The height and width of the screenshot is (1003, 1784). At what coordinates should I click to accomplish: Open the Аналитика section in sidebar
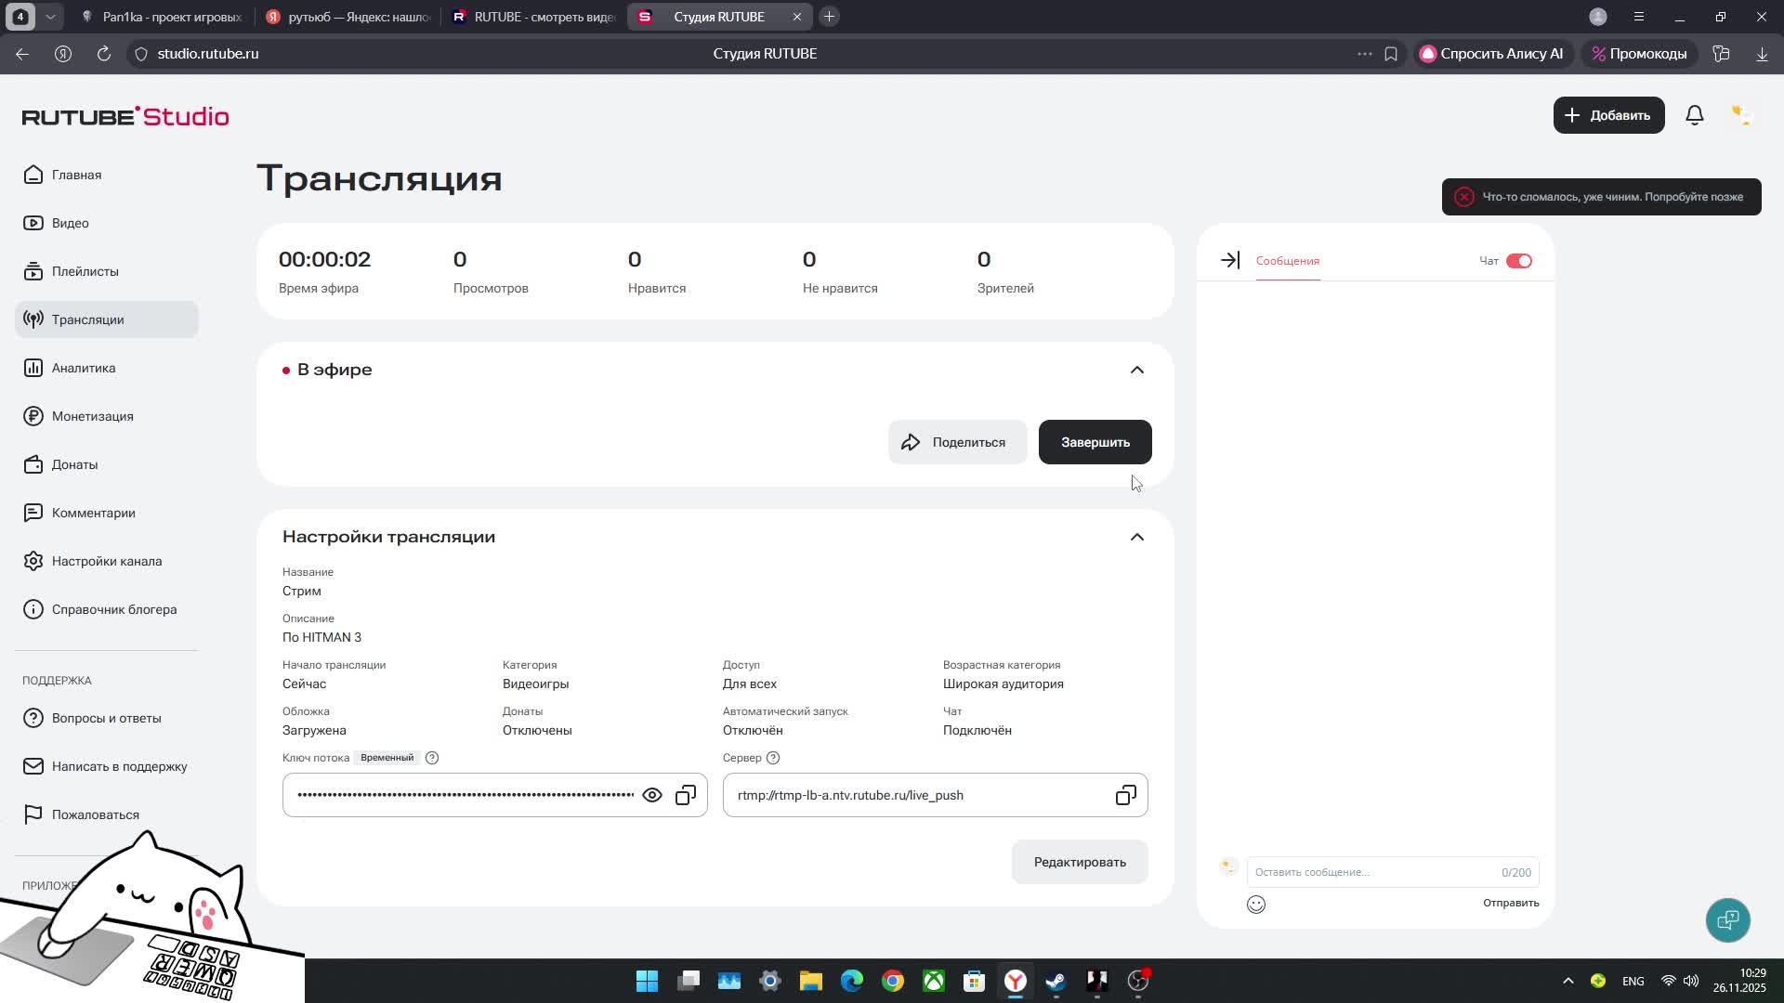pos(82,368)
